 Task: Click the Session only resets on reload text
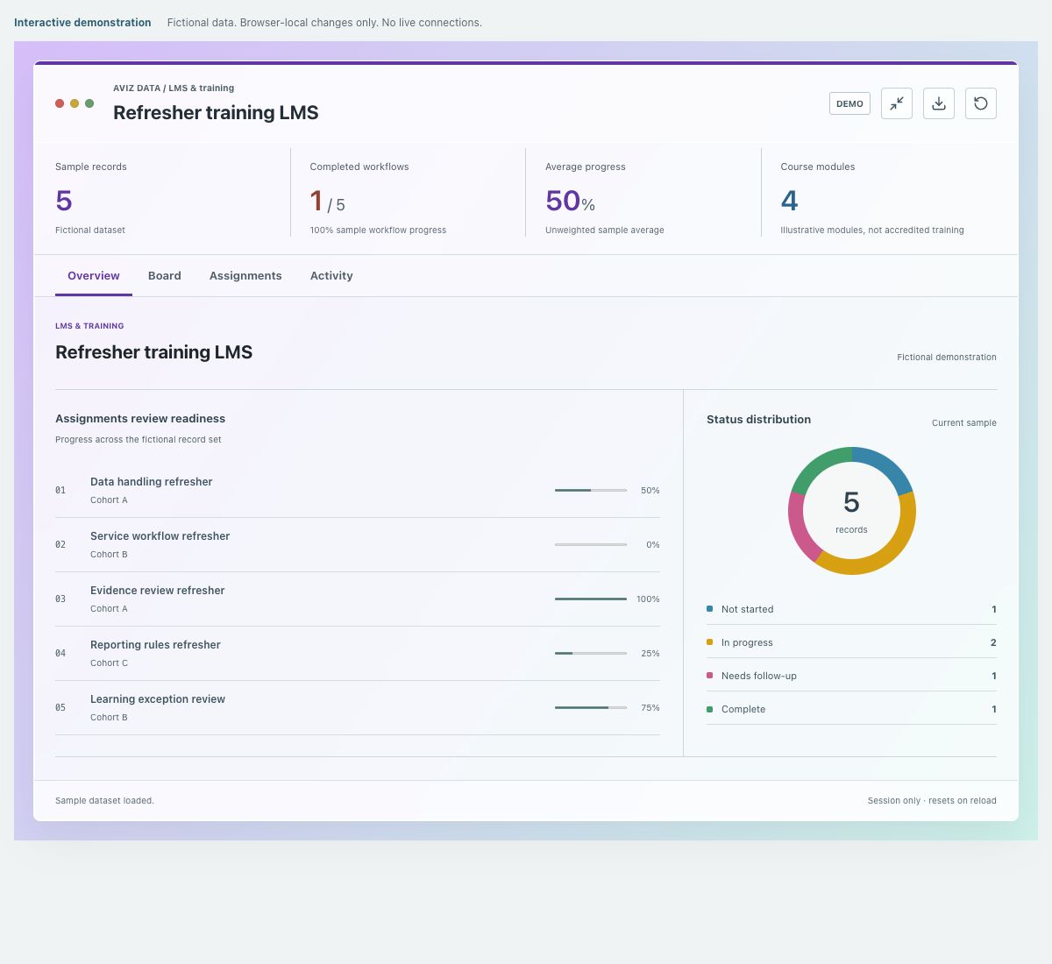[932, 800]
